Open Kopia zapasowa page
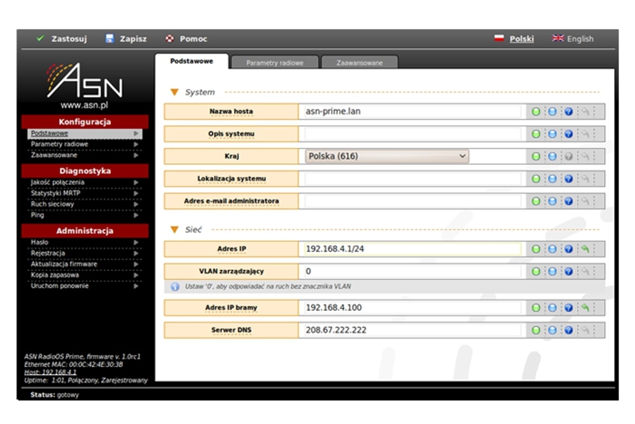Image resolution: width=635 pixels, height=424 pixels. pyautogui.click(x=85, y=275)
